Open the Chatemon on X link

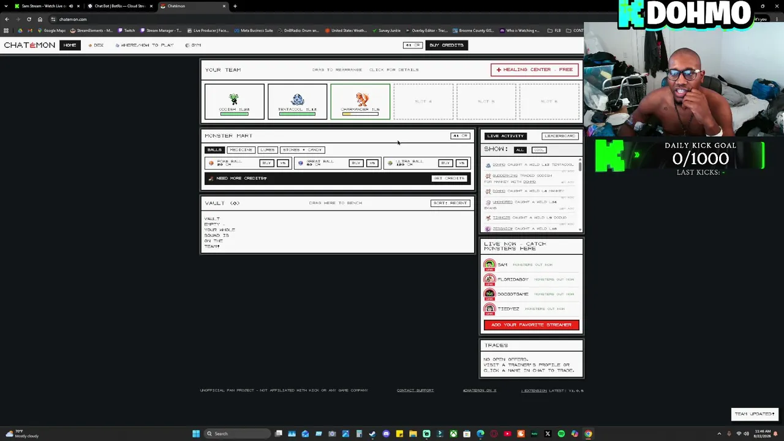pyautogui.click(x=480, y=390)
